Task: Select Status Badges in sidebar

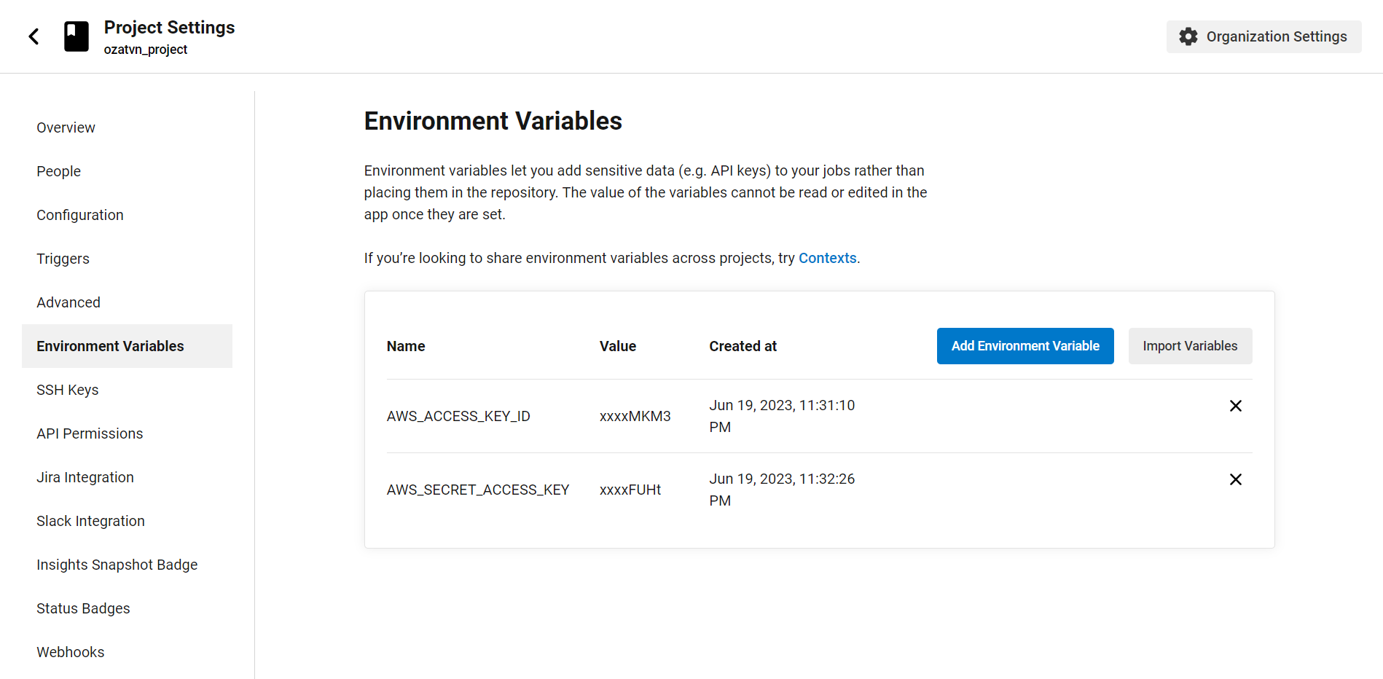Action: click(83, 608)
